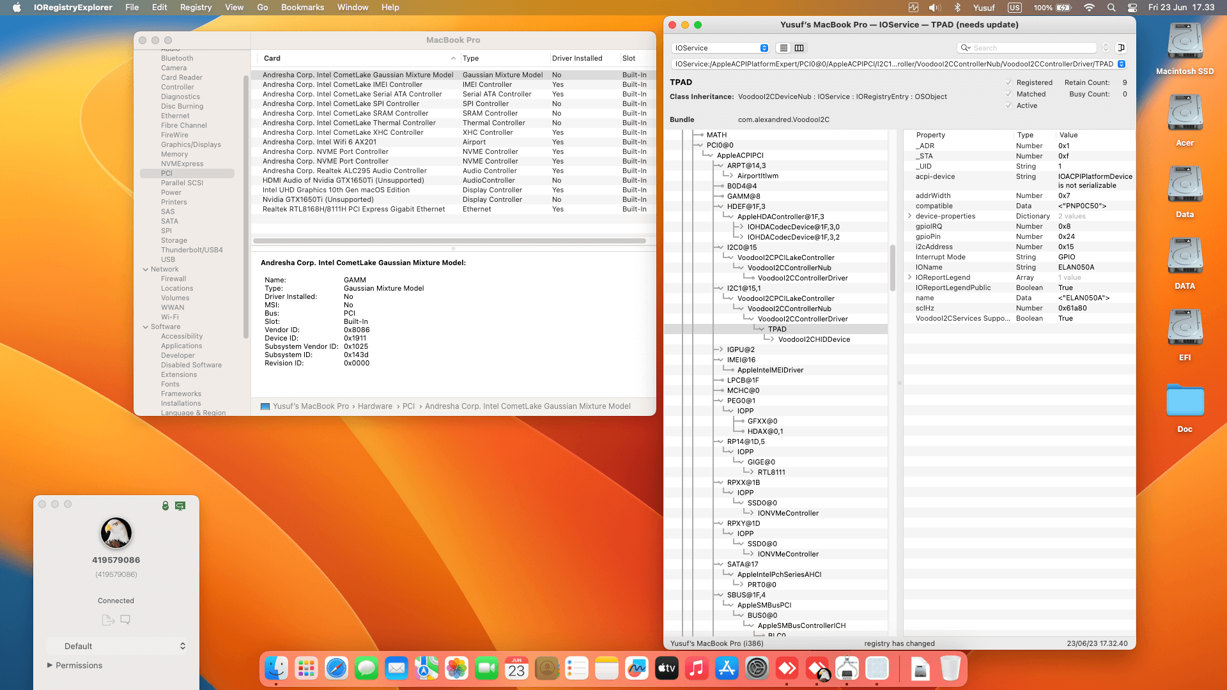This screenshot has width=1227, height=690.
Task: Open the IOService plane dropdown
Action: point(720,48)
